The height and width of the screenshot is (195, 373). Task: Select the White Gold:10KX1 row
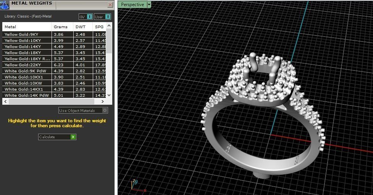tap(54, 77)
